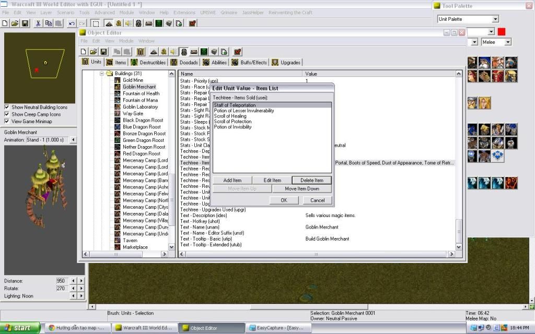535x334 pixels.
Task: Click New in the Object Editor toolbar
Action: click(x=84, y=52)
